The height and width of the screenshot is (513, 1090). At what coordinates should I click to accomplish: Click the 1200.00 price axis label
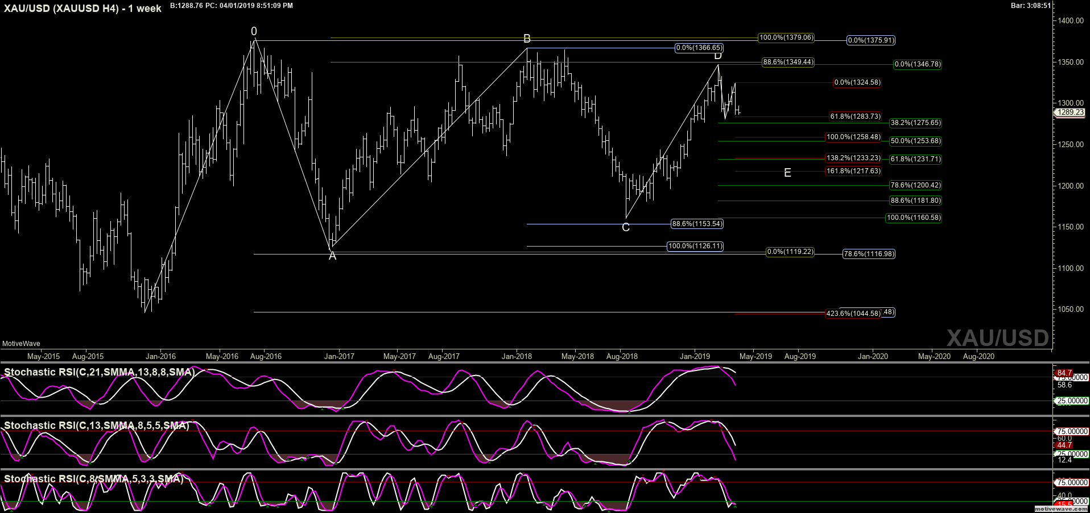(1071, 186)
